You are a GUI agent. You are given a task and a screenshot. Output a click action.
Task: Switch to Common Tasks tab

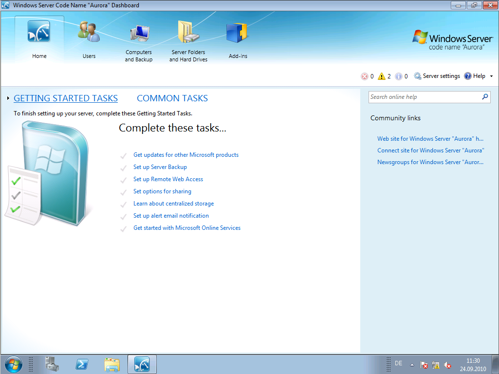(172, 98)
